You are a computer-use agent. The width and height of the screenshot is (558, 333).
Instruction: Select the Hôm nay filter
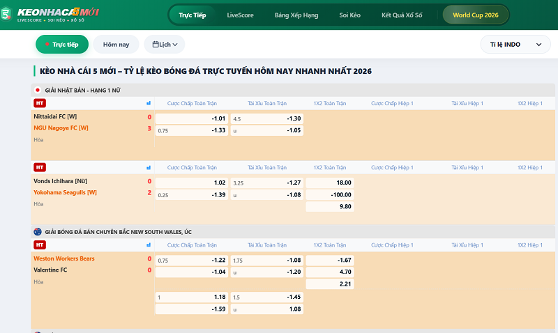116,45
